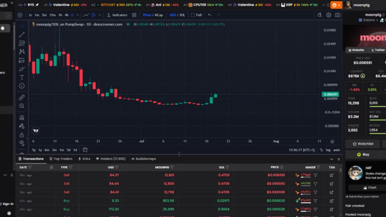Viewport: 386px width, 217px height.
Task: Open the time axis settings icon
Action: pos(332,141)
